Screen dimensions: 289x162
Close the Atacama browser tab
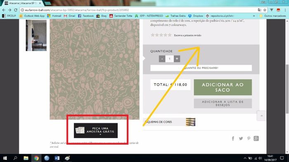pyautogui.click(x=40, y=3)
